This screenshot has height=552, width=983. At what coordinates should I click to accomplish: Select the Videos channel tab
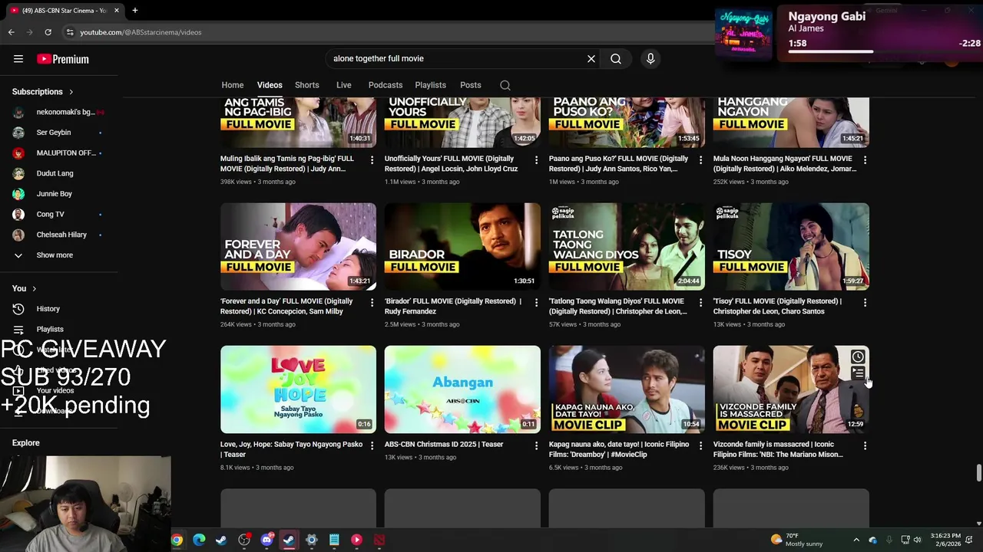(x=270, y=85)
